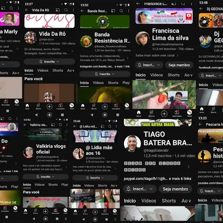The height and width of the screenshot is (223, 223).
Task: Tap create plus button under Vida Da Rô
Action: tap(49, 107)
